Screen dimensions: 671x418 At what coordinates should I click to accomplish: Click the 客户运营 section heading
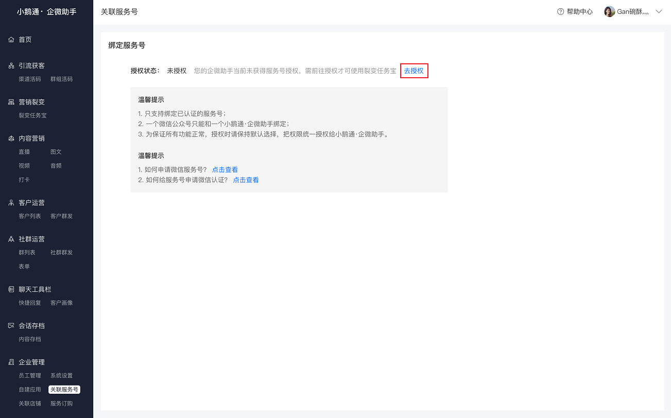click(x=32, y=203)
